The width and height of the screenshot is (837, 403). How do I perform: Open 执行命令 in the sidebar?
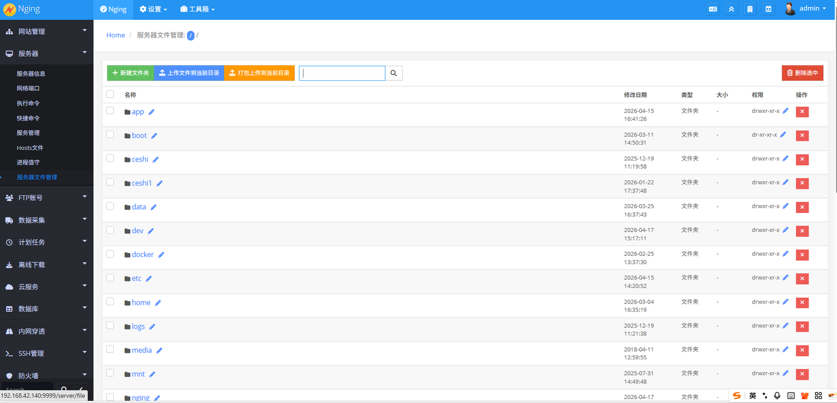coord(28,104)
